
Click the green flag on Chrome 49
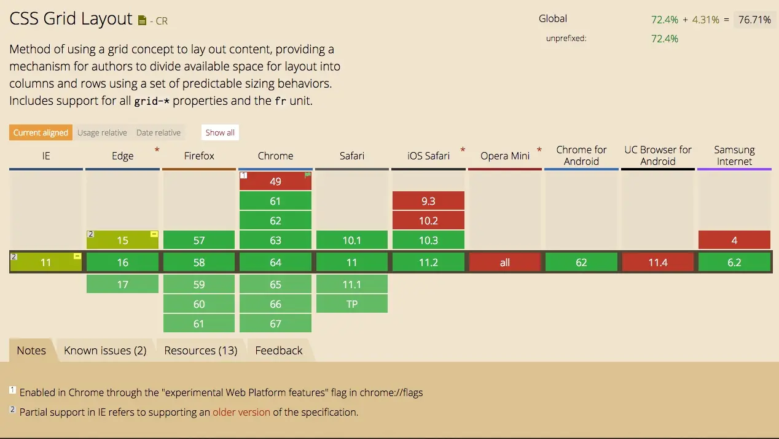(307, 175)
